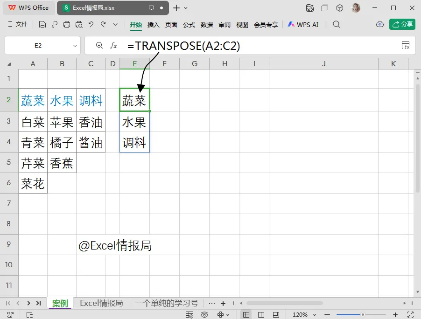The height and width of the screenshot is (319, 421).
Task: Switch to the WPS Office home tab
Action: pyautogui.click(x=29, y=8)
